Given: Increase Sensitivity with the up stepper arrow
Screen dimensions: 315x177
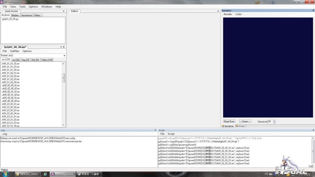Looking at the screenshot, I should pos(274,120).
